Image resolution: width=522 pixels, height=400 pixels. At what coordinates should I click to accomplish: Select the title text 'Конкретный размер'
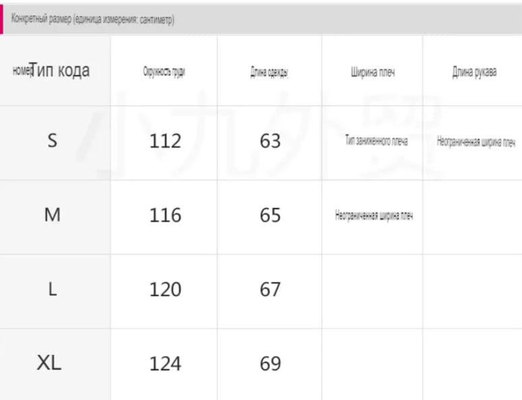(x=41, y=19)
